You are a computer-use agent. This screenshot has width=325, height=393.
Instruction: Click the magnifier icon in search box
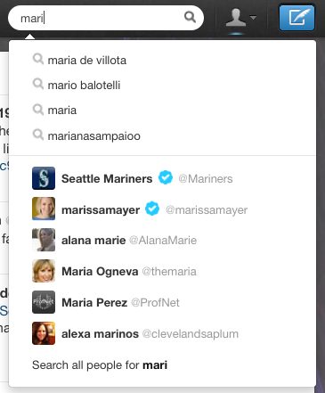pos(190,17)
